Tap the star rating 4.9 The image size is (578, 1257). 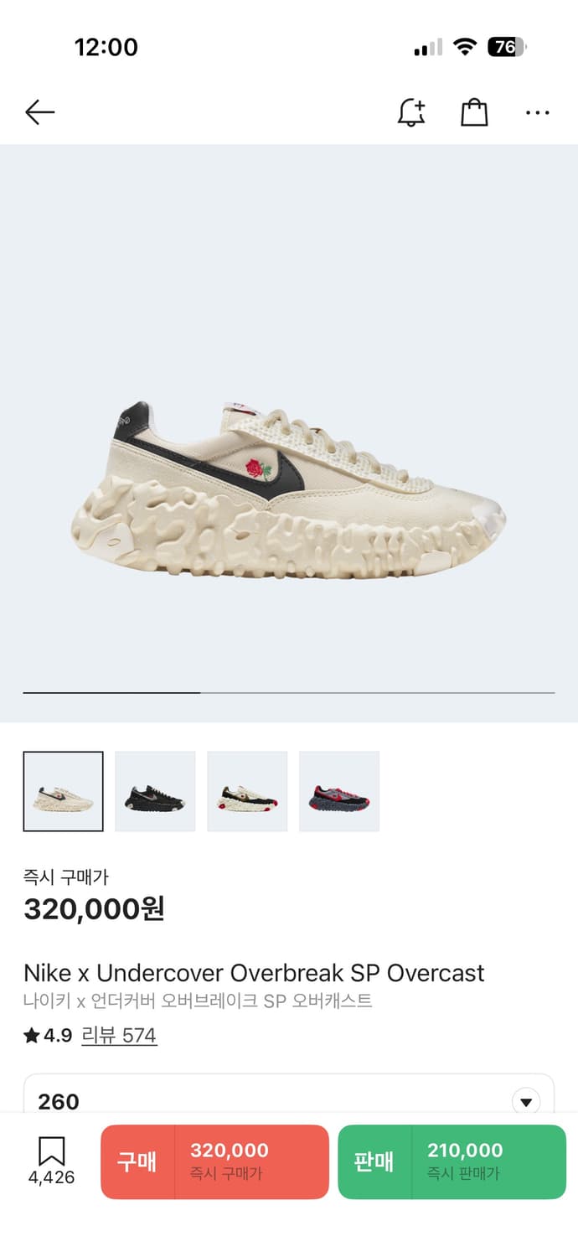click(x=48, y=1036)
